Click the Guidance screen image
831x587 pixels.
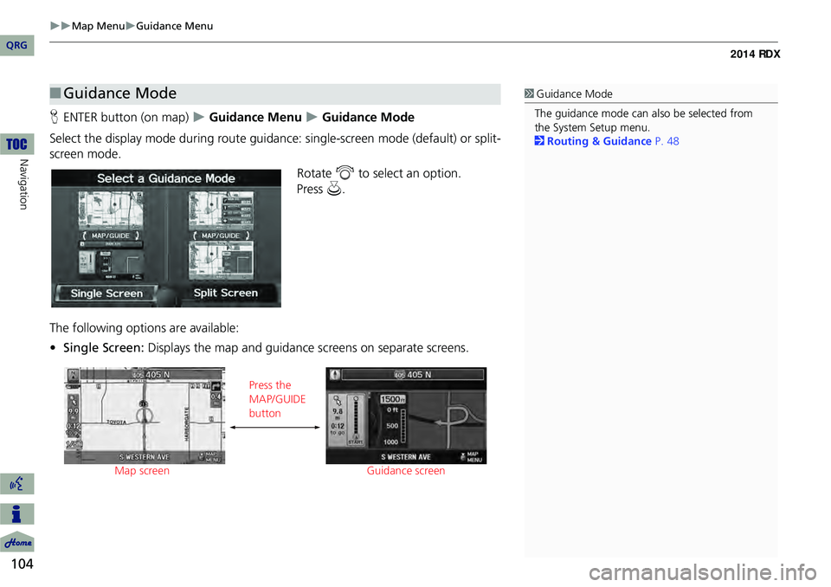406,416
